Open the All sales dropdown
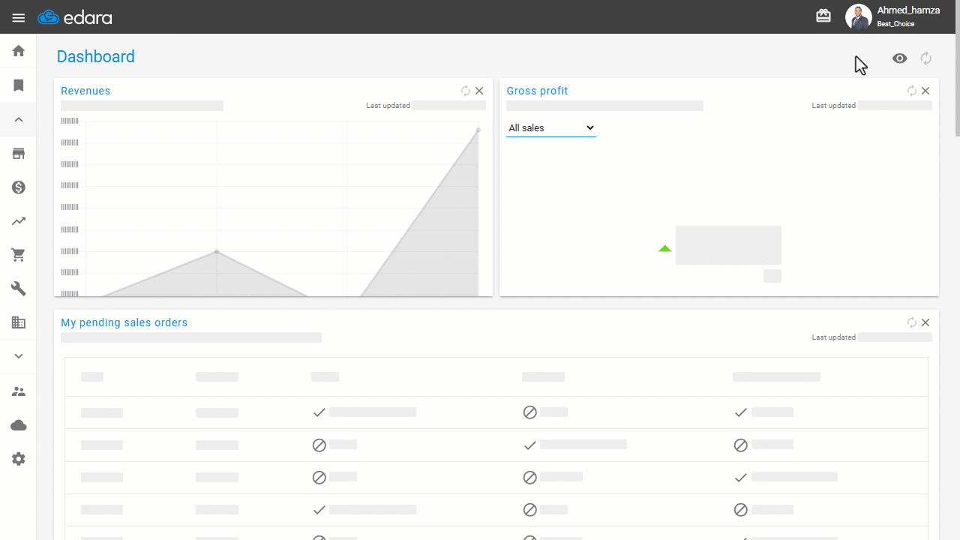This screenshot has width=960, height=540. point(551,128)
